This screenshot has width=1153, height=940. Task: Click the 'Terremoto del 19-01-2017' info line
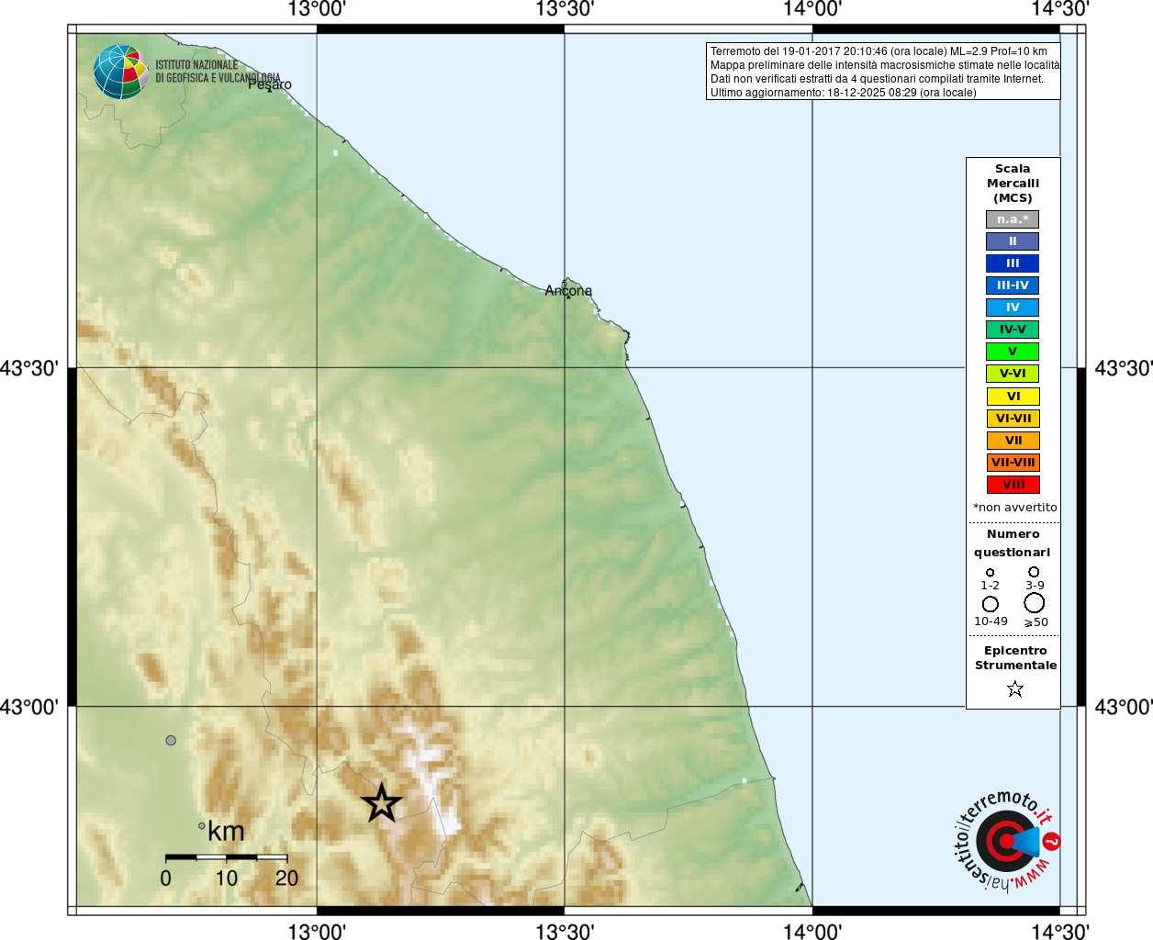pos(879,51)
